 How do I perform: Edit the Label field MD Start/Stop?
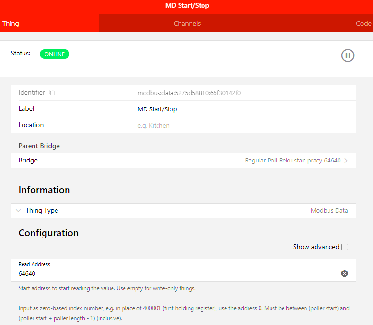click(157, 109)
